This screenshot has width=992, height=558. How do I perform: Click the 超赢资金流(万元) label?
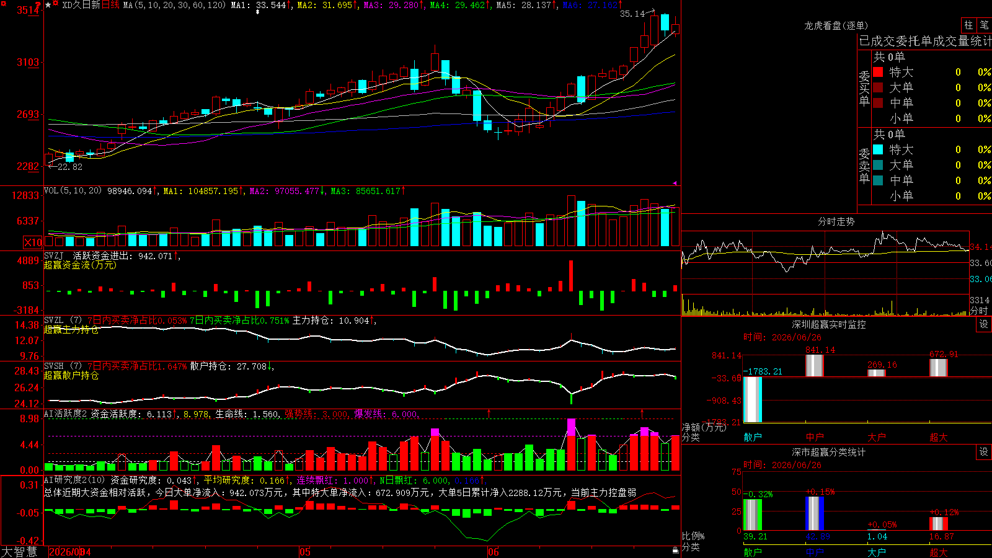click(x=80, y=265)
